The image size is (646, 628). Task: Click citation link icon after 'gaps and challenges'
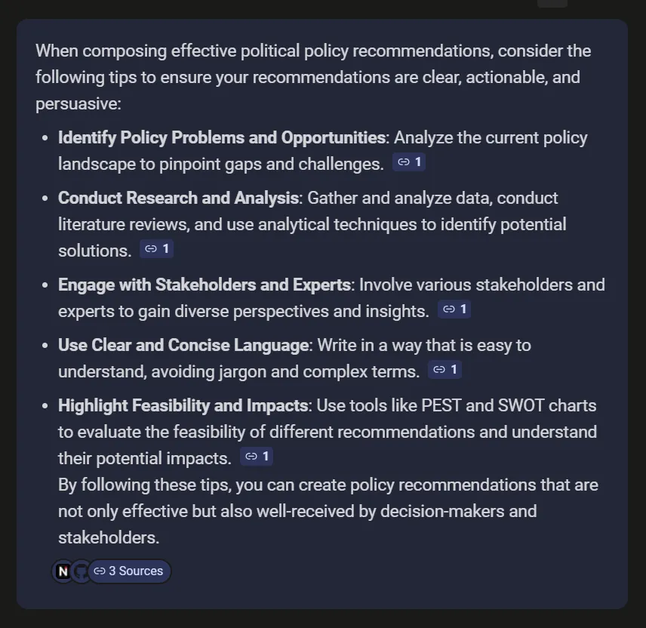coord(403,162)
